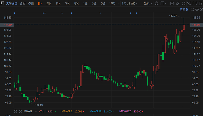Click the right 141.69 current price tag
Viewport: 203px width, 116px height.
point(196,25)
